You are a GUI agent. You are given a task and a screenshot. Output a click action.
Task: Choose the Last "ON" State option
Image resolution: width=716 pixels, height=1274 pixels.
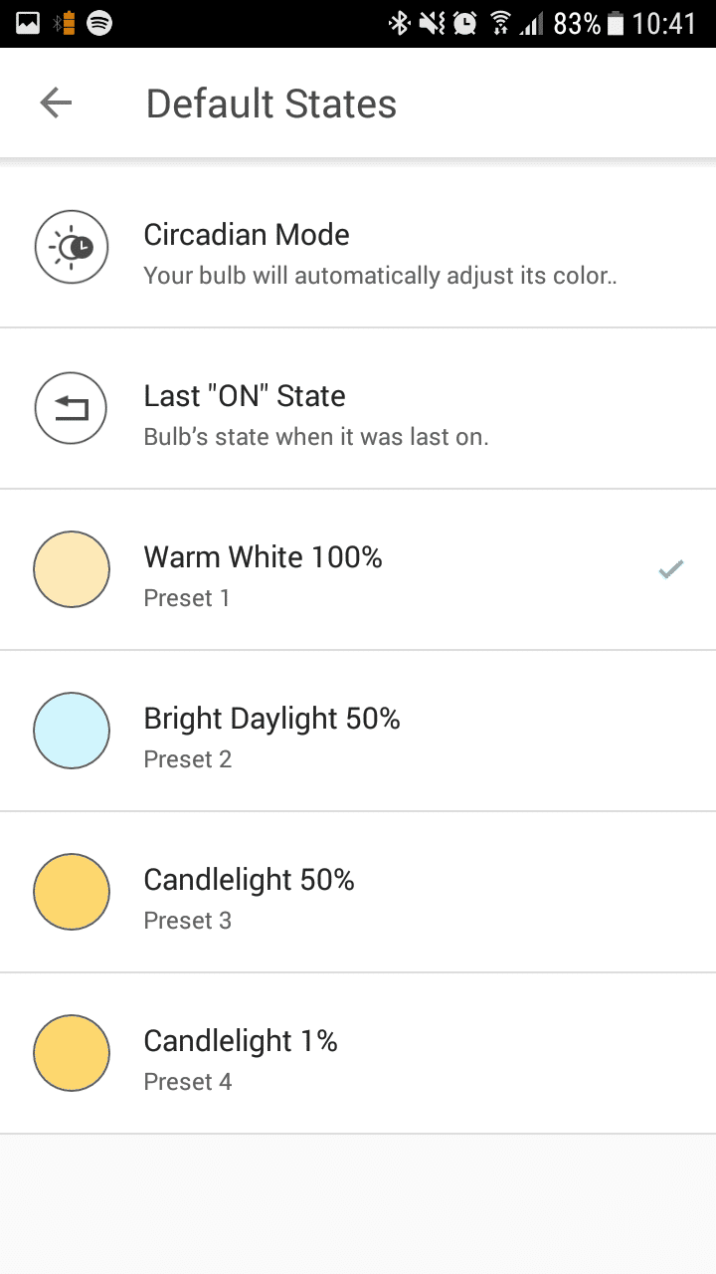tap(358, 408)
